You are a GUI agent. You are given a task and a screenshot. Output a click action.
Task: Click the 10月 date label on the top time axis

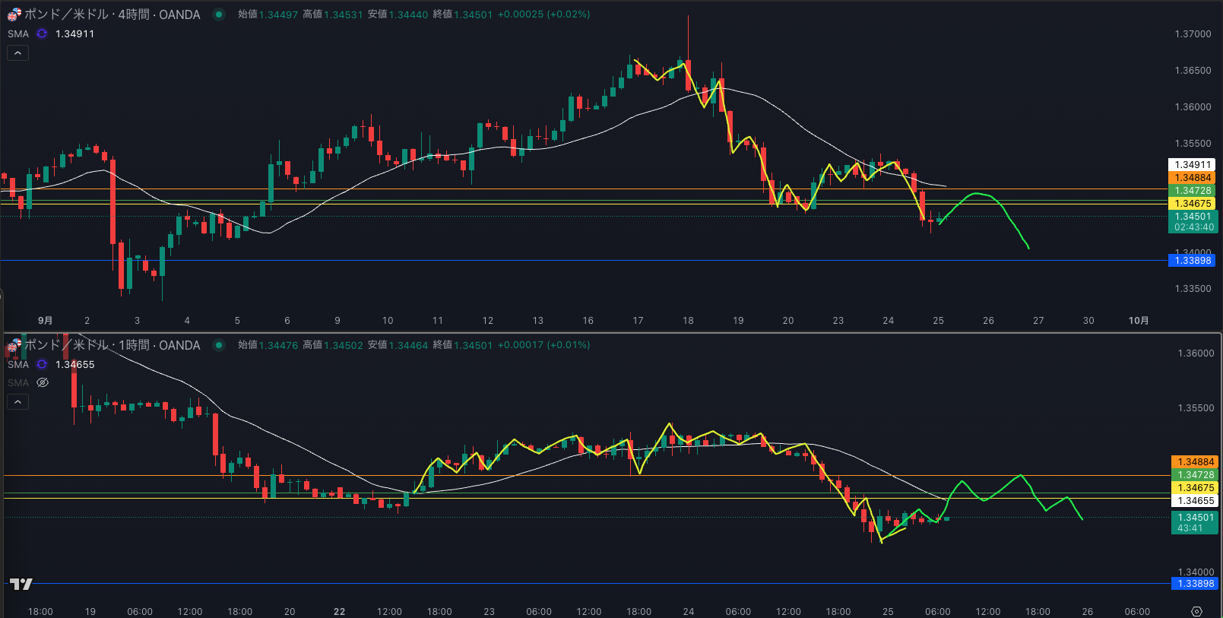coord(1138,321)
